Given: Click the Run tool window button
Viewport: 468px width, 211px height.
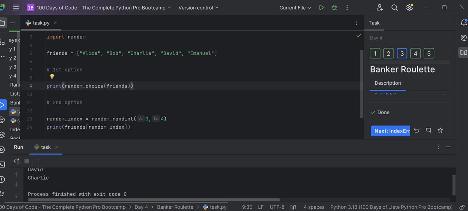Looking at the screenshot, I should click(2, 105).
